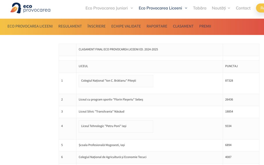Open Eco Provocarea Liceeni menu

pyautogui.click(x=160, y=8)
